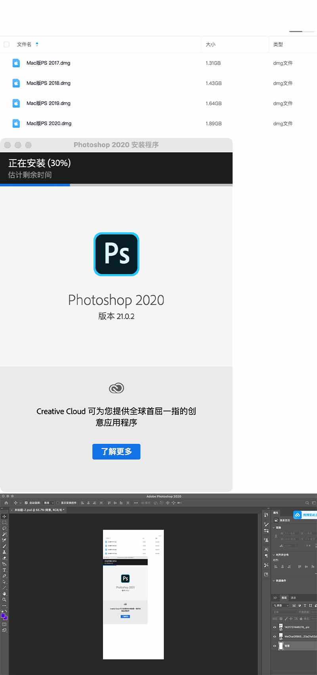317x675 pixels.
Task: Select the Path Selection arrow tool
Action: pos(4,582)
